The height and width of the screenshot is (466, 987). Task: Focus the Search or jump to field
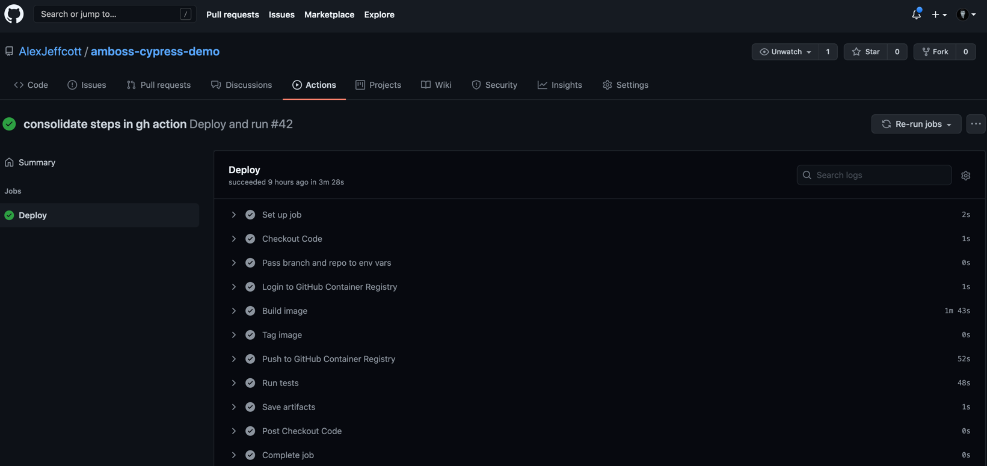(x=114, y=14)
